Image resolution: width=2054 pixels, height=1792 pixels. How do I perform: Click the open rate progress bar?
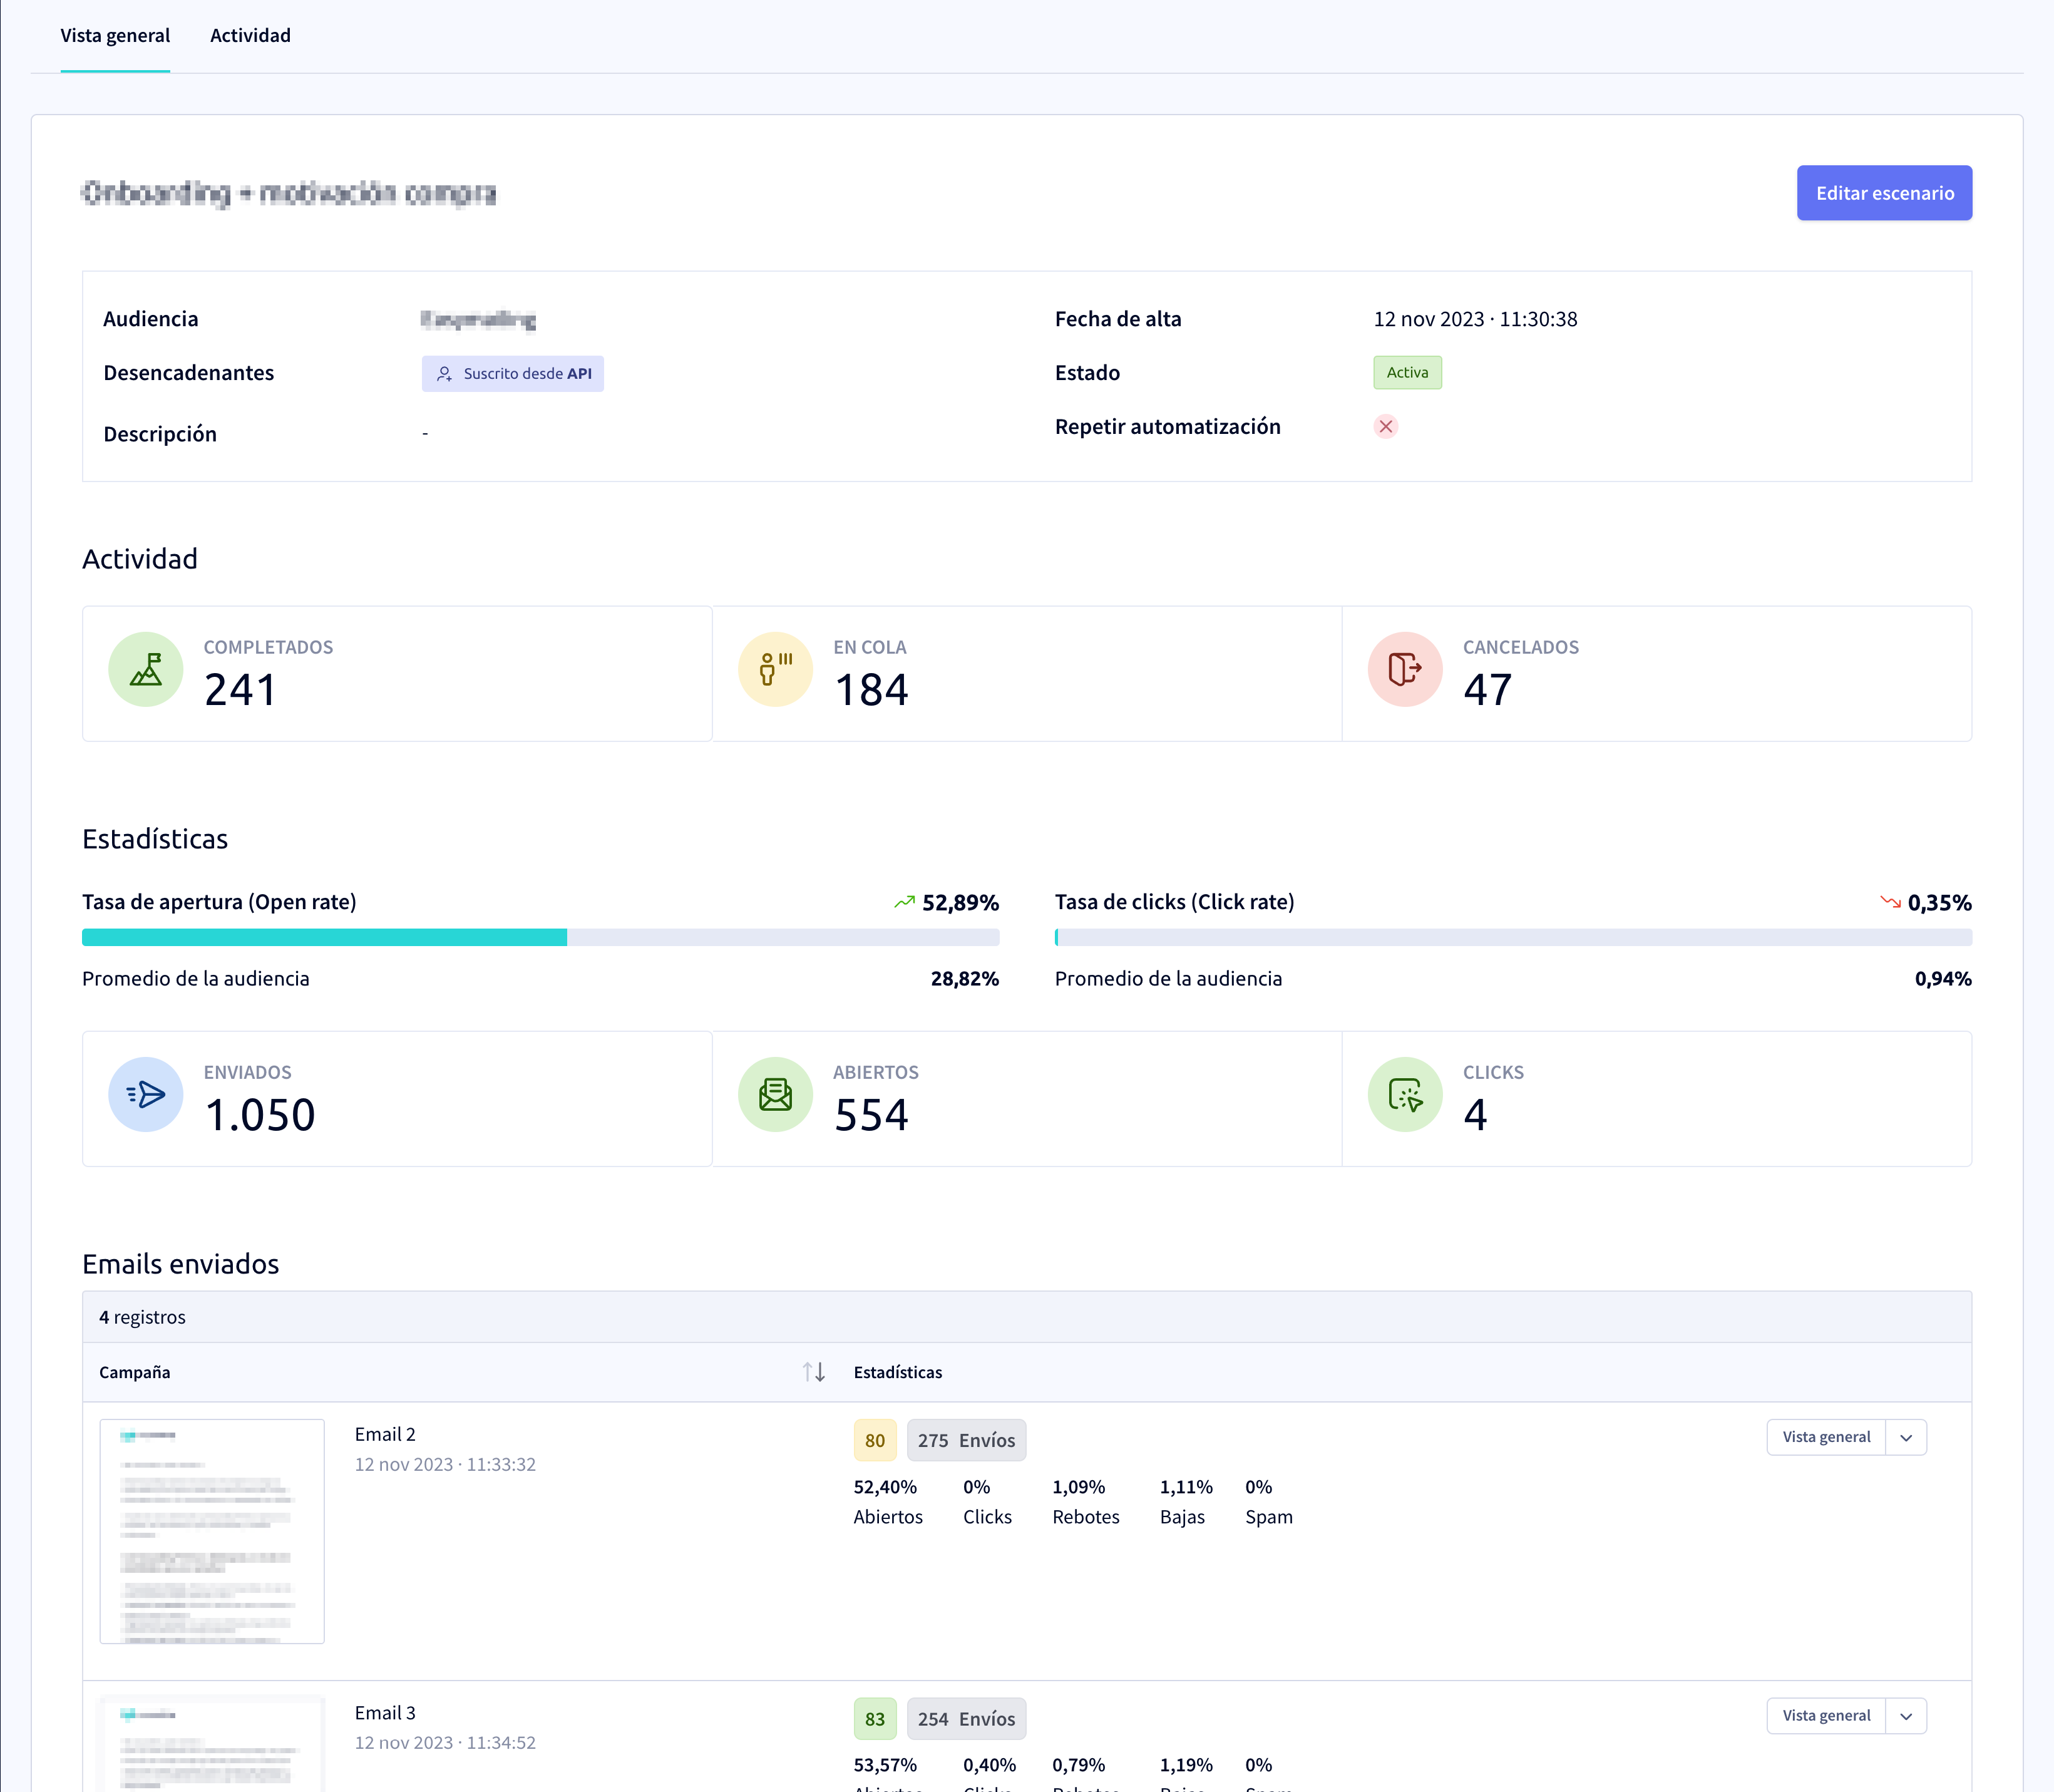point(540,937)
